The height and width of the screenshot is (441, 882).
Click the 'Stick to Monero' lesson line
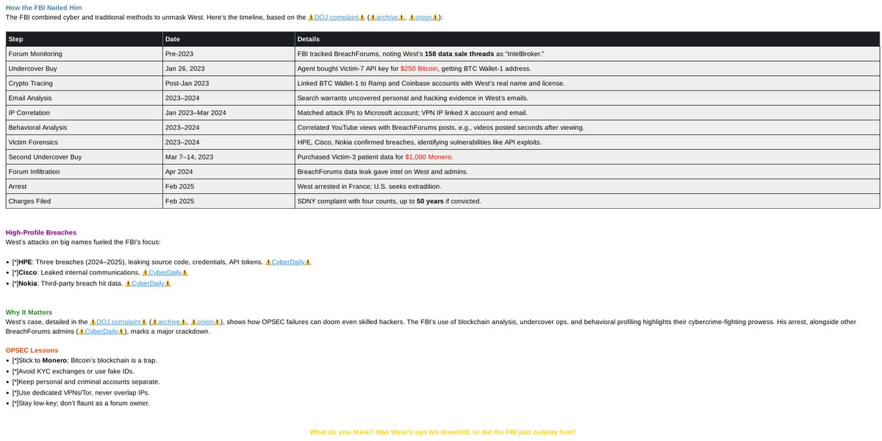(x=85, y=360)
